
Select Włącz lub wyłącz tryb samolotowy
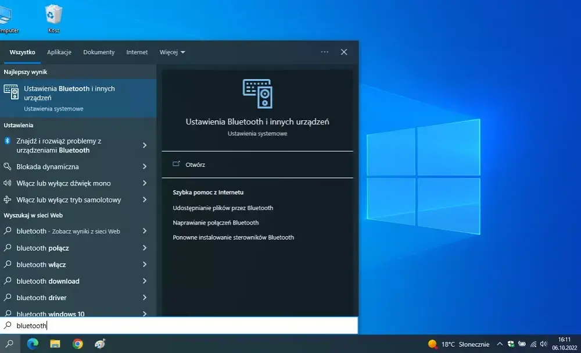tap(78, 200)
